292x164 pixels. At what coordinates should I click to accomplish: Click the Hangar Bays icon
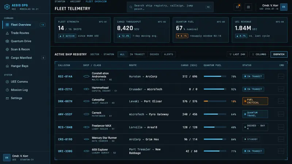(x=7, y=66)
